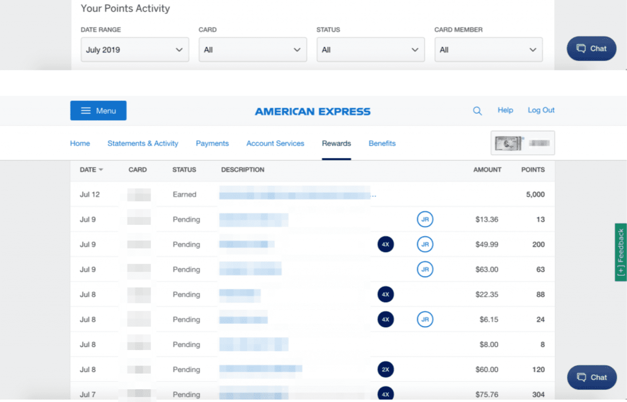This screenshot has height=402, width=627.
Task: Click the 4X badge on the $75.76 row
Action: tap(386, 394)
